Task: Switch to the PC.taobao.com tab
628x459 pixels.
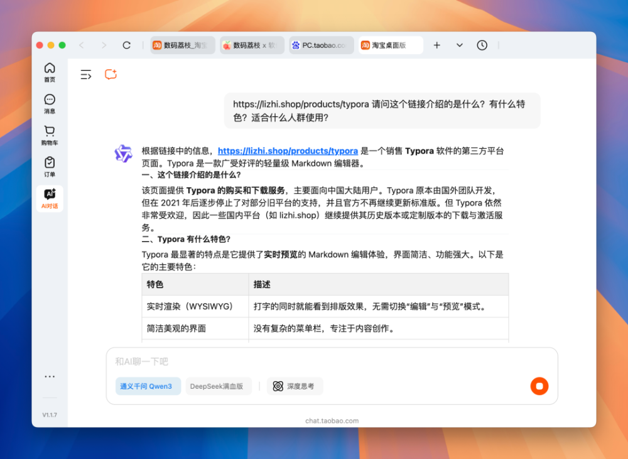Action: coord(321,45)
